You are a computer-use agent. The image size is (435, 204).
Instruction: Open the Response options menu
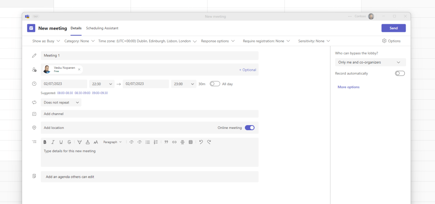tap(218, 41)
